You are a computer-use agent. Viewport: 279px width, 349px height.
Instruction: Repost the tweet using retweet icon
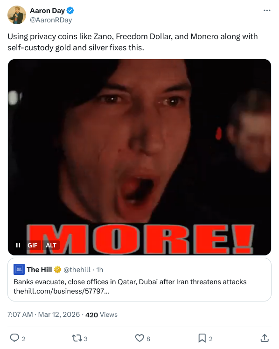click(77, 338)
